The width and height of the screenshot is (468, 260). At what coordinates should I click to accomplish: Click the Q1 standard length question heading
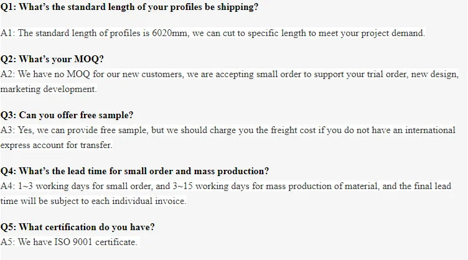click(x=129, y=8)
